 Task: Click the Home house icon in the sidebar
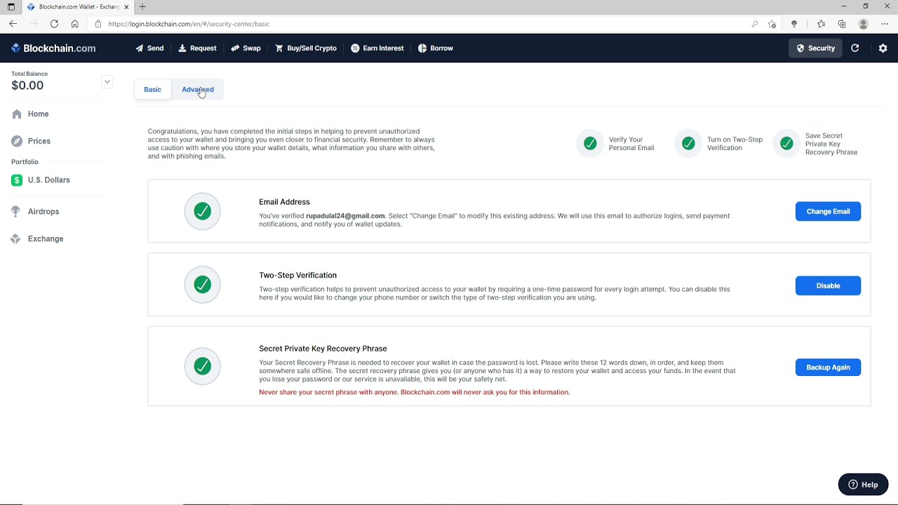point(17,114)
